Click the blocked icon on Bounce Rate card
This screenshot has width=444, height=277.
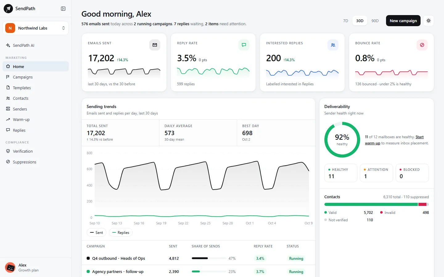point(422,45)
